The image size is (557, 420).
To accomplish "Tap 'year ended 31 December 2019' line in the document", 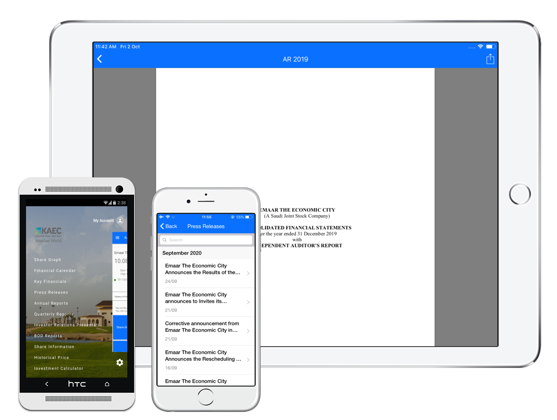I will pos(299,234).
